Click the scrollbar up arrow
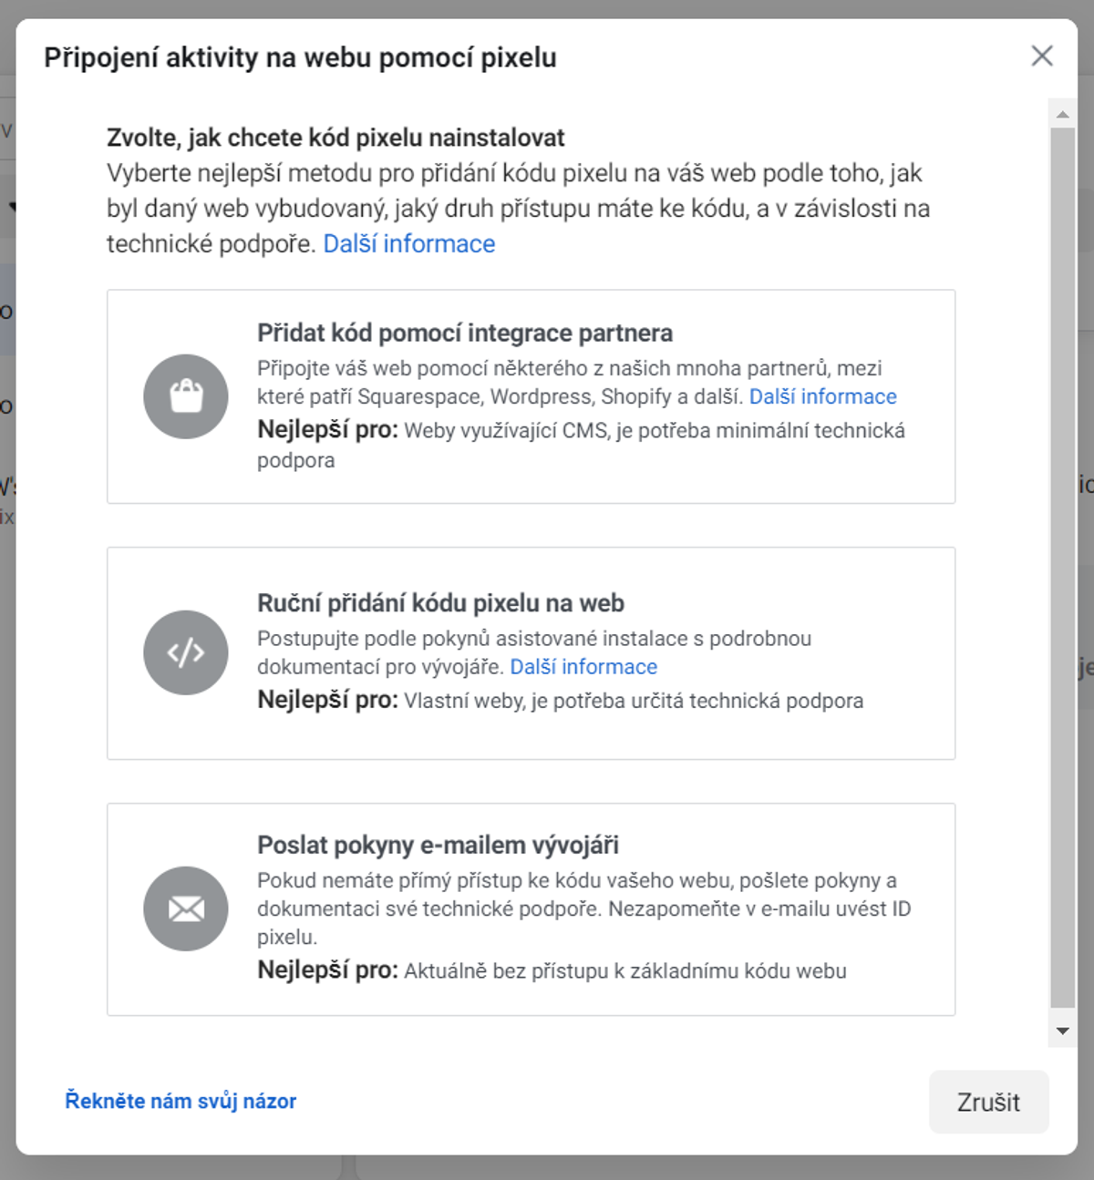Viewport: 1094px width, 1180px height. (1062, 114)
